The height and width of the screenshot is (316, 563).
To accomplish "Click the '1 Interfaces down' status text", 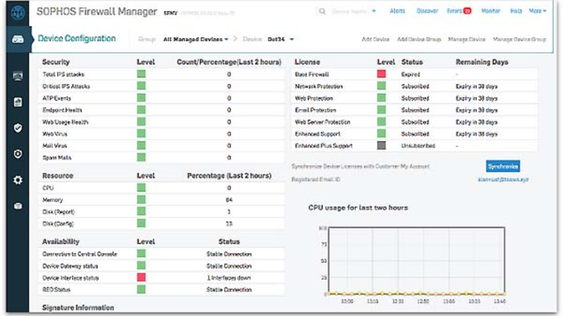I will (229, 278).
